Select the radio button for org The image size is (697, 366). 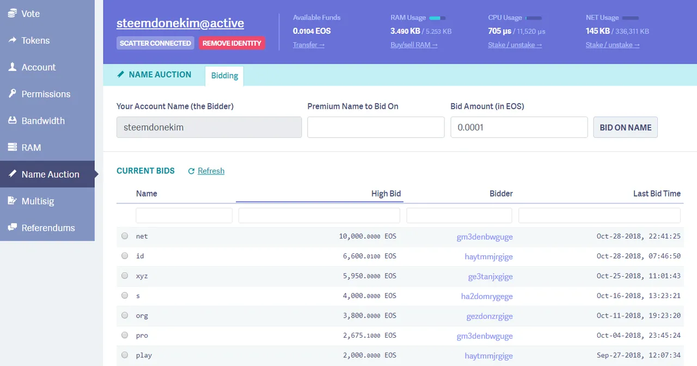coord(125,315)
